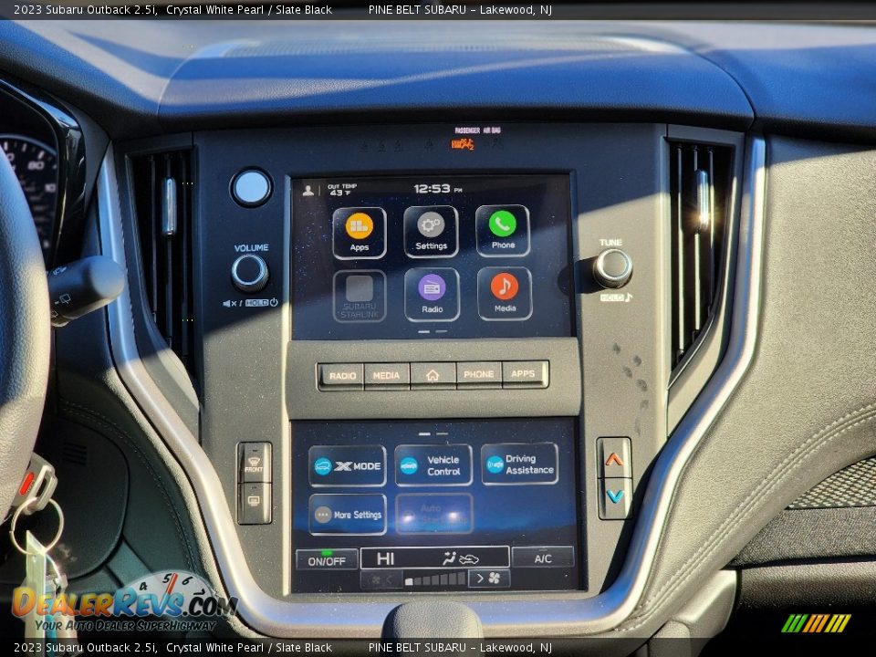Tap the HI temperature readout
The image size is (876, 657).
tap(385, 558)
